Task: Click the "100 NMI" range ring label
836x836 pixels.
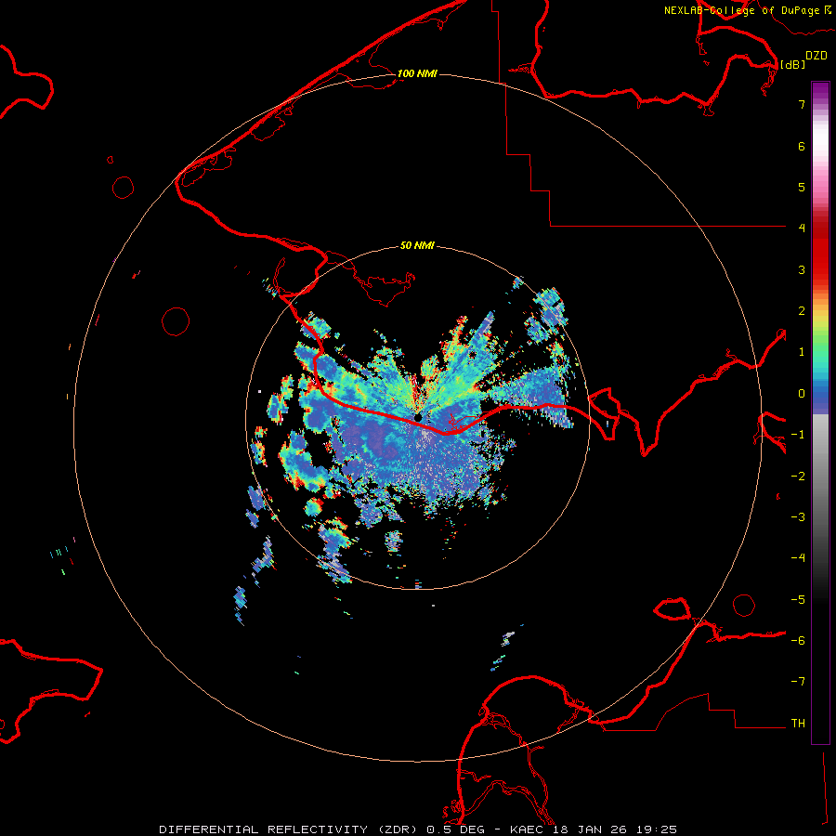Action: point(417,73)
